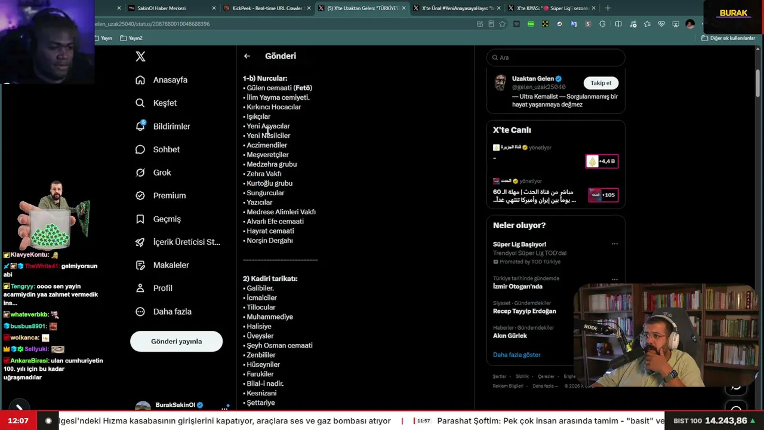764x430 pixels.
Task: Follow Uzaktan Gelen with Takip et
Action: point(601,83)
